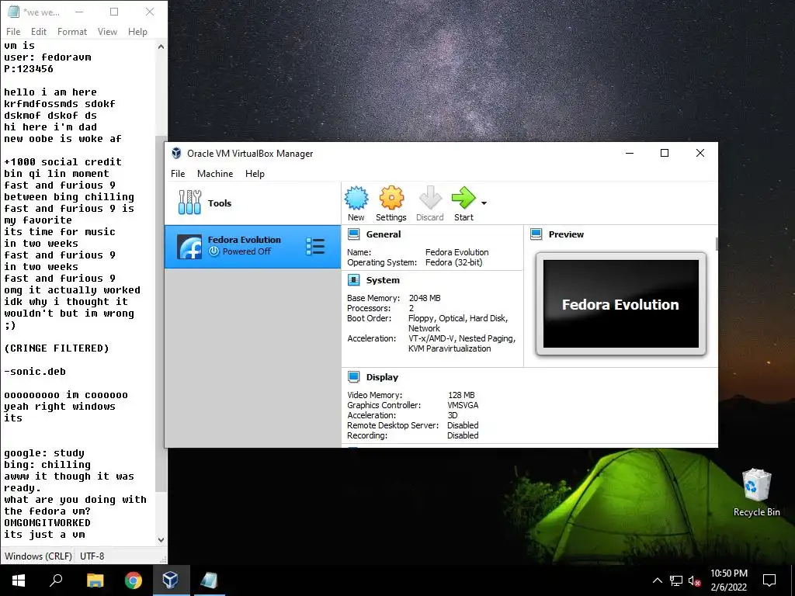795x596 pixels.
Task: Open Notepad Help menu
Action: (x=137, y=31)
